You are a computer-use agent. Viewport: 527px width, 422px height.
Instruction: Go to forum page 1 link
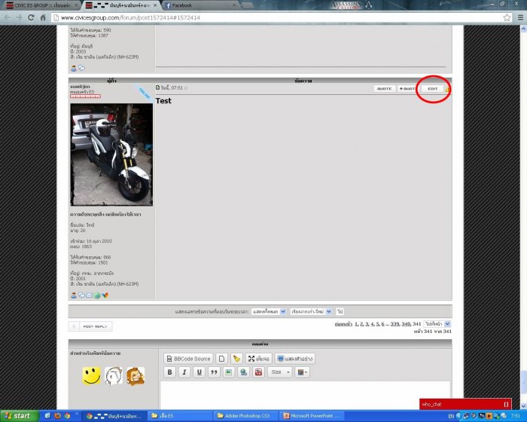point(356,324)
